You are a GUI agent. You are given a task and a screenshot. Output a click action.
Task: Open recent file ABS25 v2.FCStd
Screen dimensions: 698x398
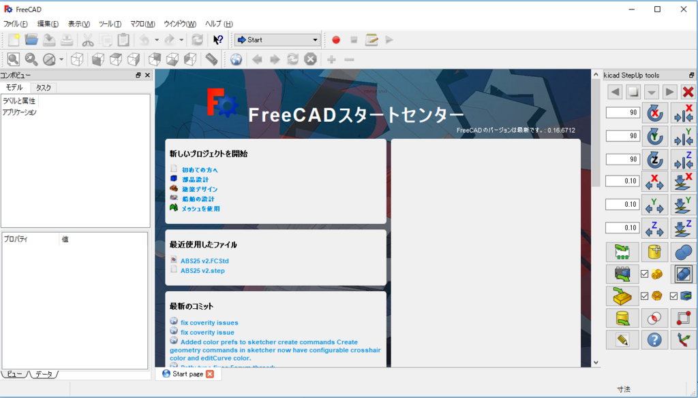pos(204,261)
